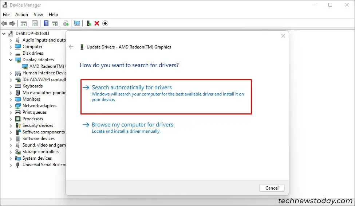Image resolution: width=355 pixels, height=206 pixels.
Task: Click the Add/enable device toolbar icon
Action: tap(89, 23)
